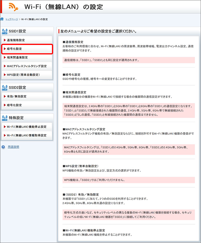Click the heading 左のメニューよりご希望の設定をご選択ください。
The image size is (201, 243).
click(x=98, y=31)
